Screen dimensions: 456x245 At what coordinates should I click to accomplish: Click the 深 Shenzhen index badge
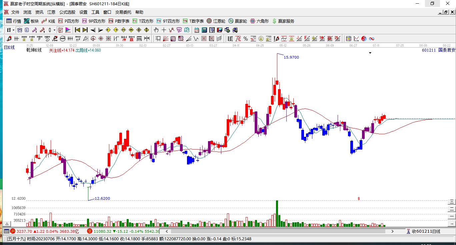[90, 231]
